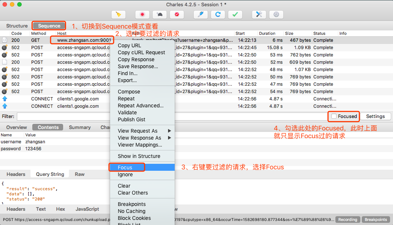Repeat request with blue refresh icon
This screenshot has height=225, width=393.
(x=218, y=15)
